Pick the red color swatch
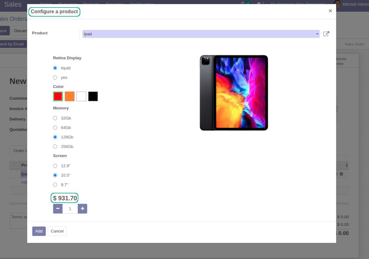The image size is (369, 259). [58, 96]
